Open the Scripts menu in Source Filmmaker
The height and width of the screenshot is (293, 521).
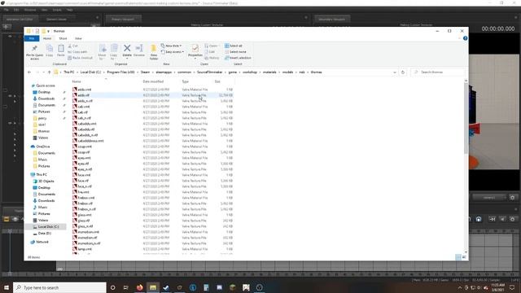(x=57, y=10)
